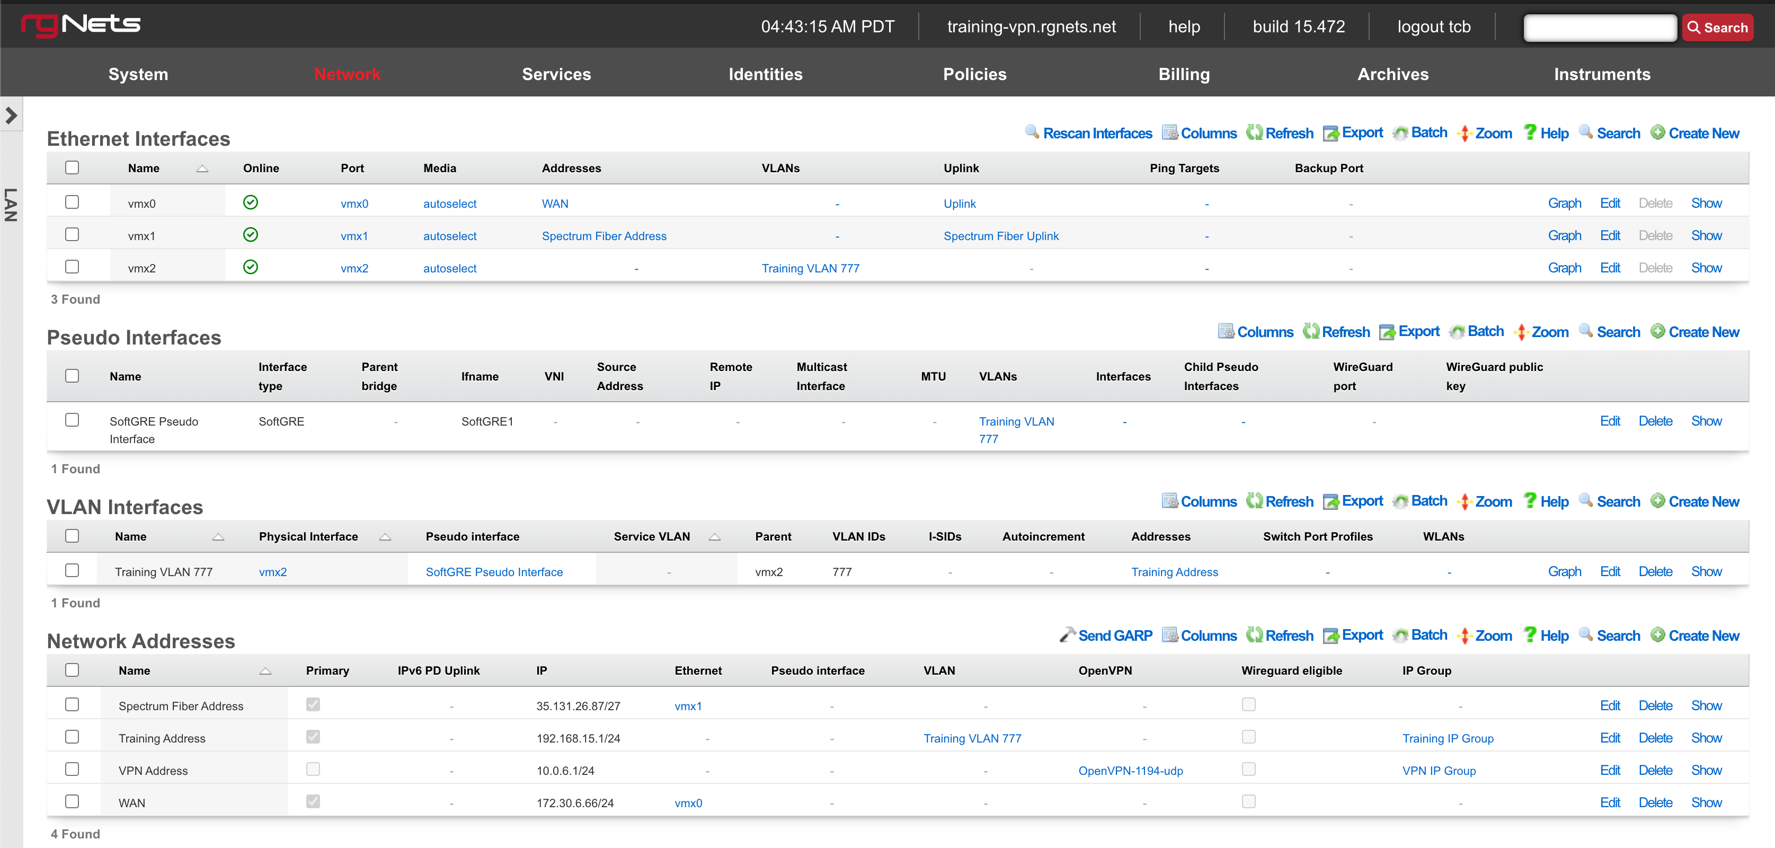Click Help question mark in Ethernet Interfaces
The width and height of the screenshot is (1775, 848).
[1530, 131]
